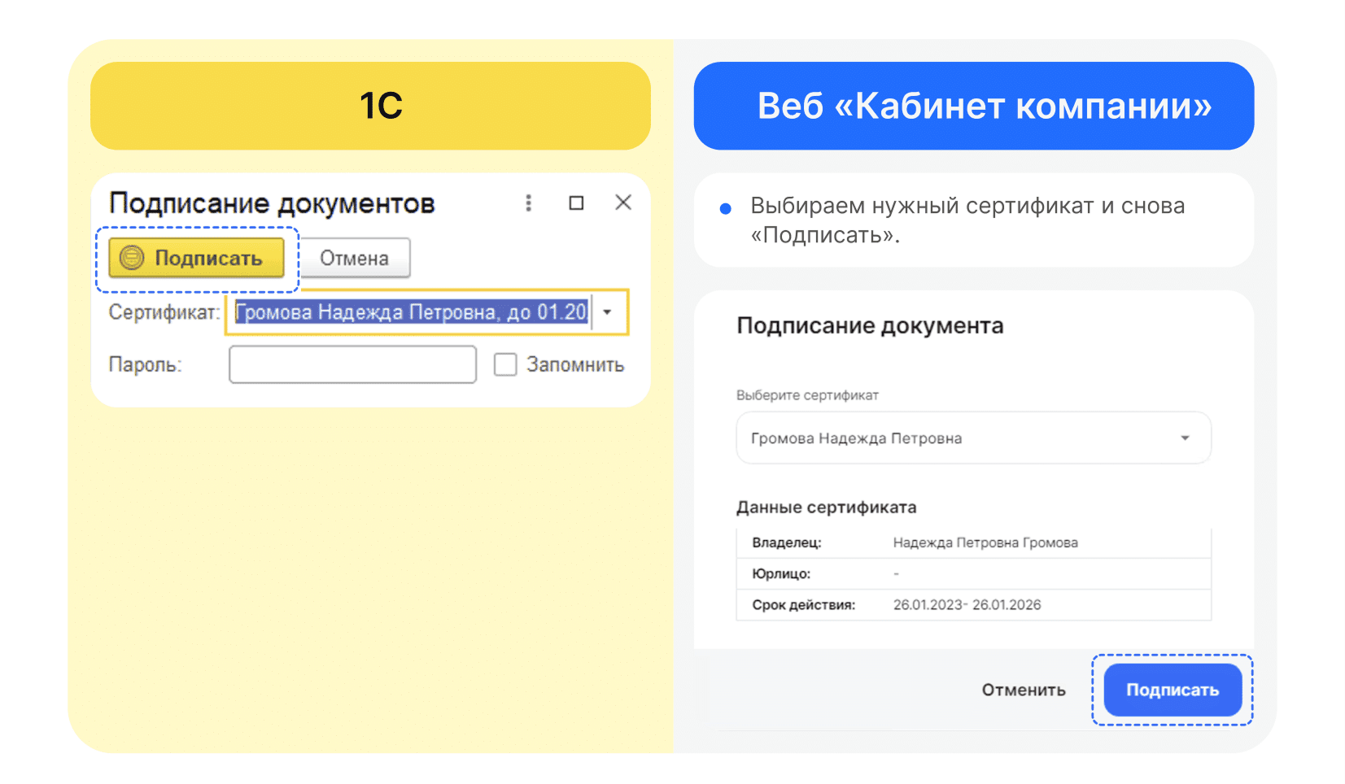Image resolution: width=1345 pixels, height=784 pixels.
Task: Click the Срок действия certificate row
Action: [973, 604]
